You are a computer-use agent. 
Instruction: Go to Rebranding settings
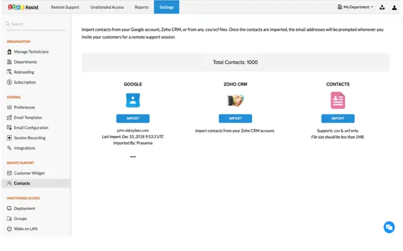(24, 72)
